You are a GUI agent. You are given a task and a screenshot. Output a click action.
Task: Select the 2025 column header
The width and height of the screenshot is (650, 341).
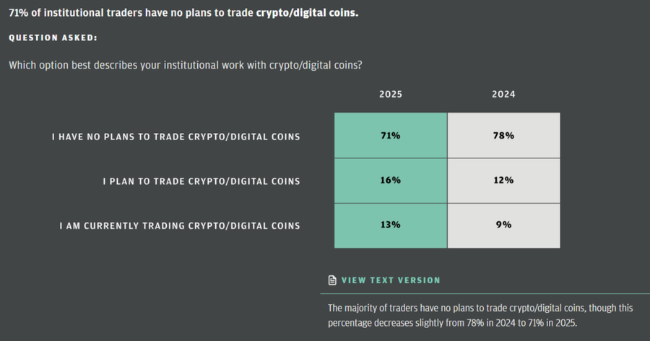[x=391, y=94]
